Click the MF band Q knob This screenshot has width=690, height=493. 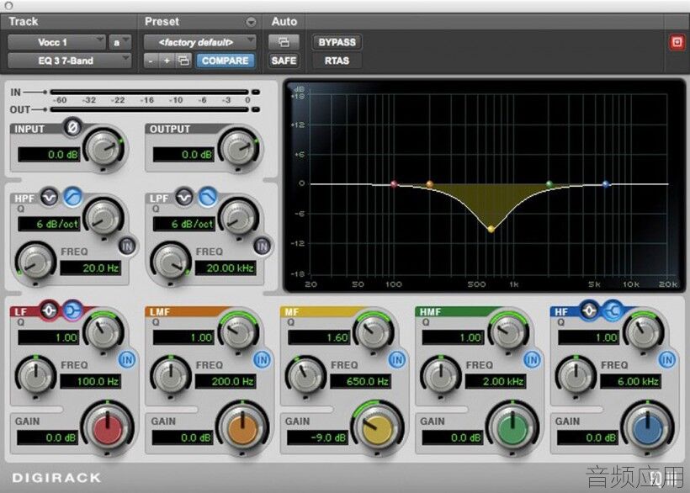[374, 331]
